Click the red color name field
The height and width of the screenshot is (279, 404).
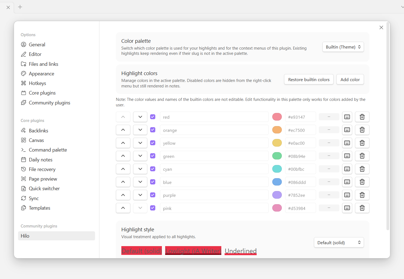click(214, 117)
